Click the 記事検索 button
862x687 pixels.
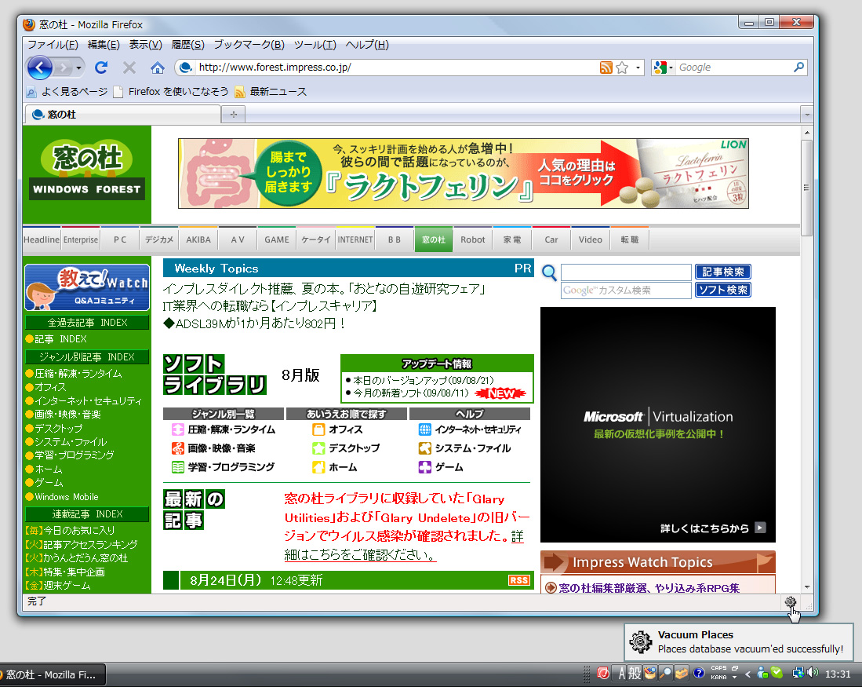[723, 272]
